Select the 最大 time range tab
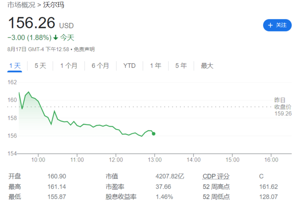The width and height of the screenshot is (298, 208). [207, 66]
